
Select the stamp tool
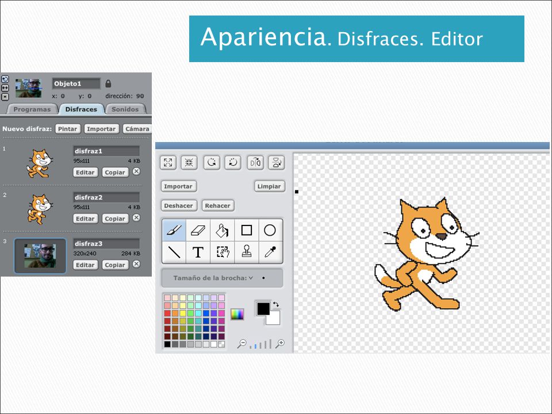[x=247, y=252]
